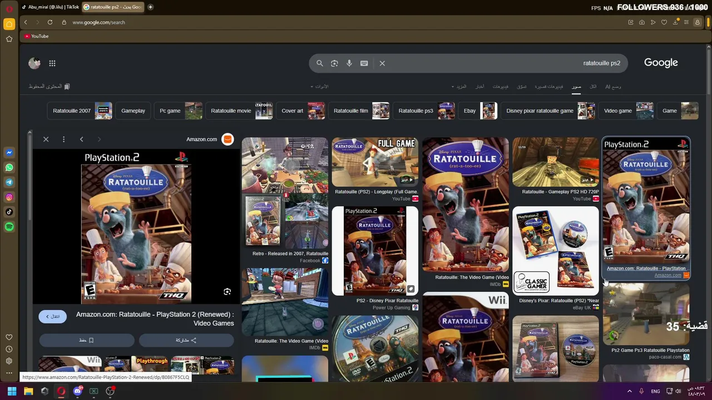
Task: Filter by the Gameplay chip
Action: pyautogui.click(x=133, y=111)
